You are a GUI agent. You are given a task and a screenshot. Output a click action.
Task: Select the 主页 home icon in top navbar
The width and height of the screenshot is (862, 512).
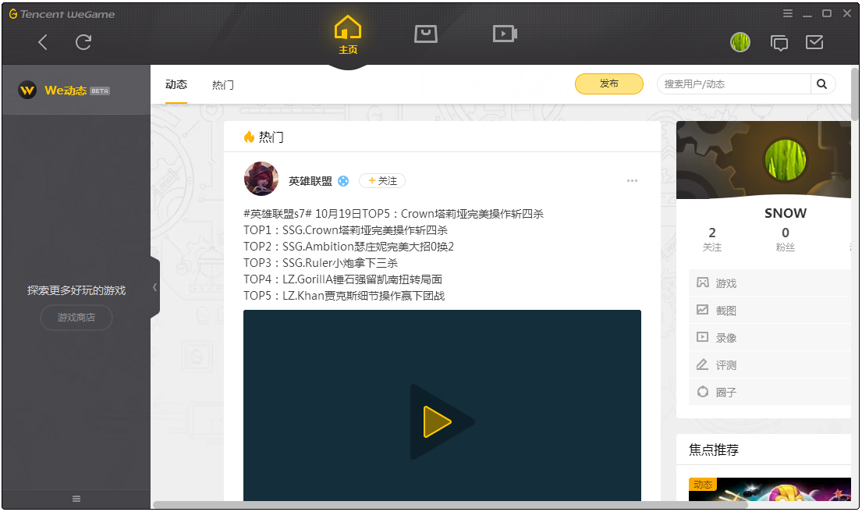348,31
